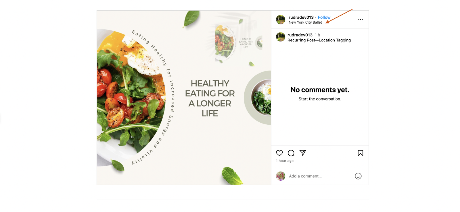Like the post with the heart icon

point(279,153)
